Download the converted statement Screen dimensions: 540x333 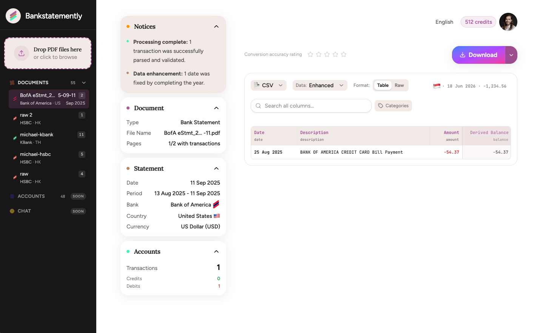(x=478, y=55)
